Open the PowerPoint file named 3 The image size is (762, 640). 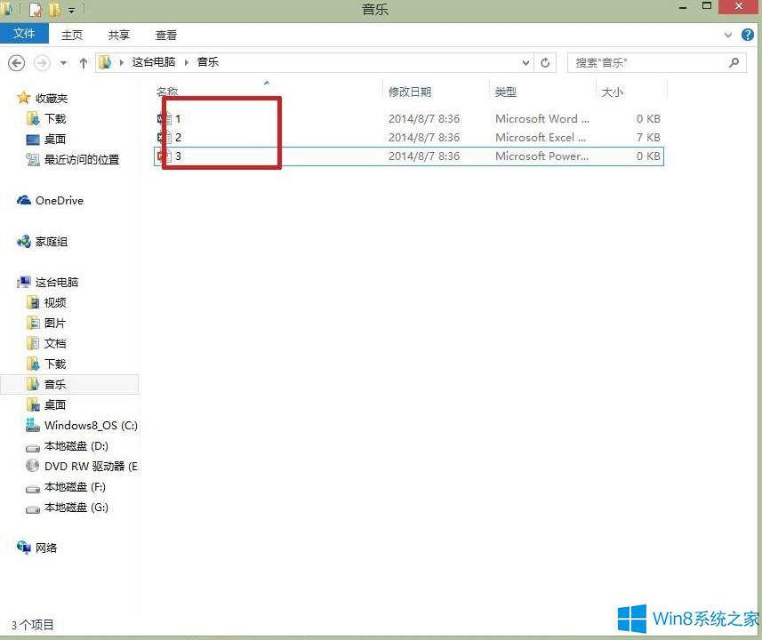click(x=176, y=156)
